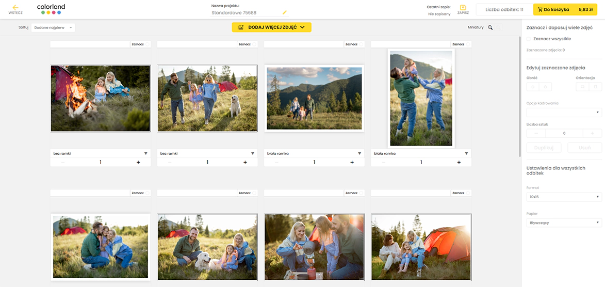Image resolution: width=605 pixels, height=287 pixels.
Task: Select the orange tent photo thumbnail
Action: [421, 247]
